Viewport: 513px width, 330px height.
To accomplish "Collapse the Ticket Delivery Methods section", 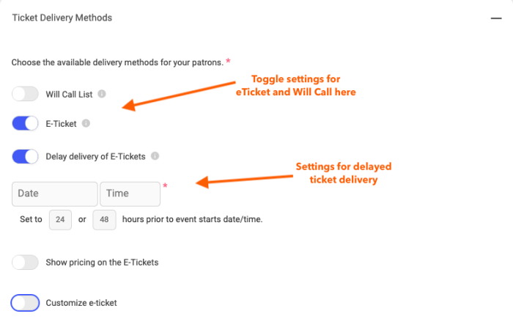I will point(495,18).
